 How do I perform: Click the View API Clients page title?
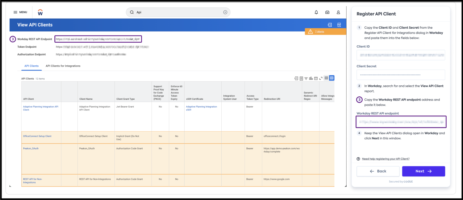pos(35,25)
